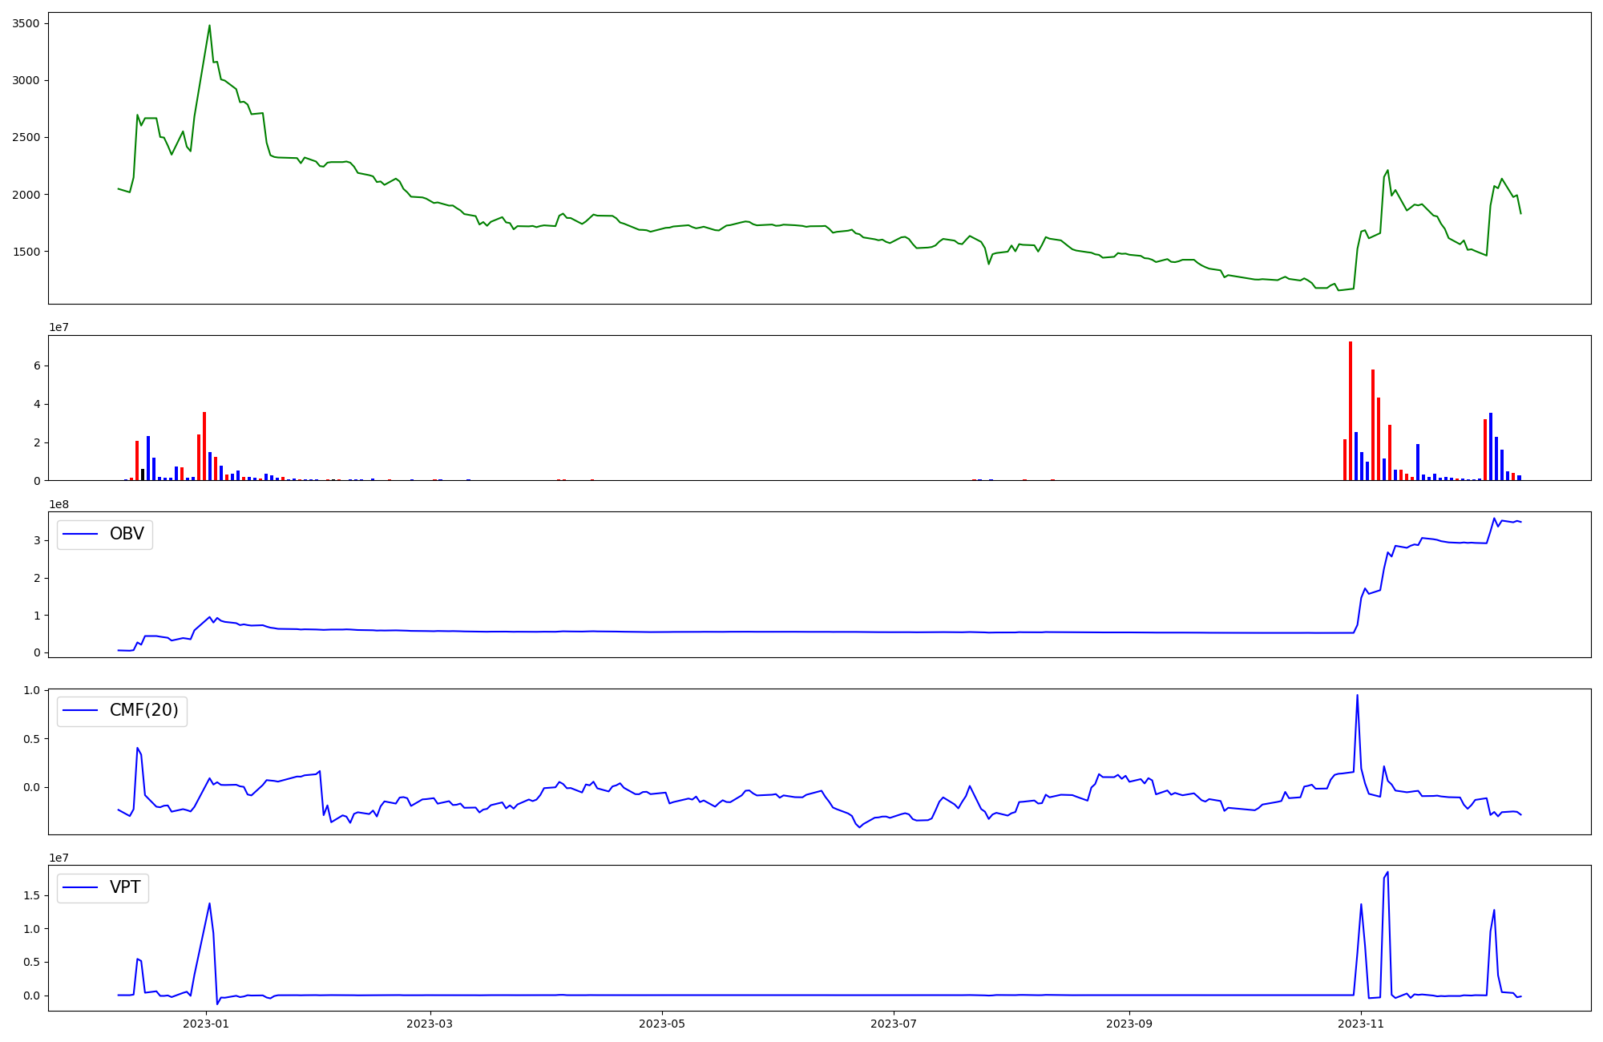Click the highest spike of the CMF line
This screenshot has width=1603, height=1042.
click(x=1357, y=696)
